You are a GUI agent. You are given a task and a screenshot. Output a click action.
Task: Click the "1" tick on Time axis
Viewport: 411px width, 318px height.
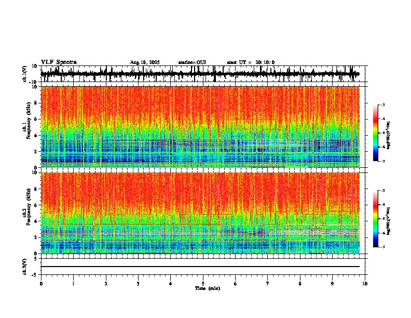73,284
